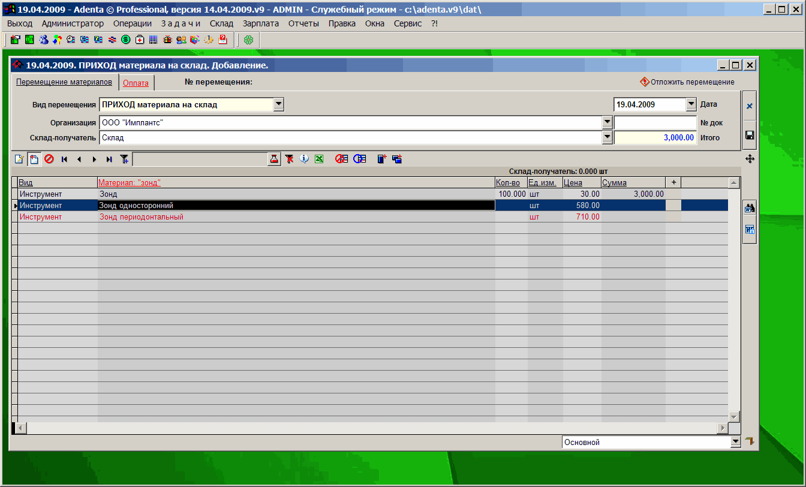This screenshot has height=487, width=806.
Task: Open the Склад menu
Action: point(221,23)
